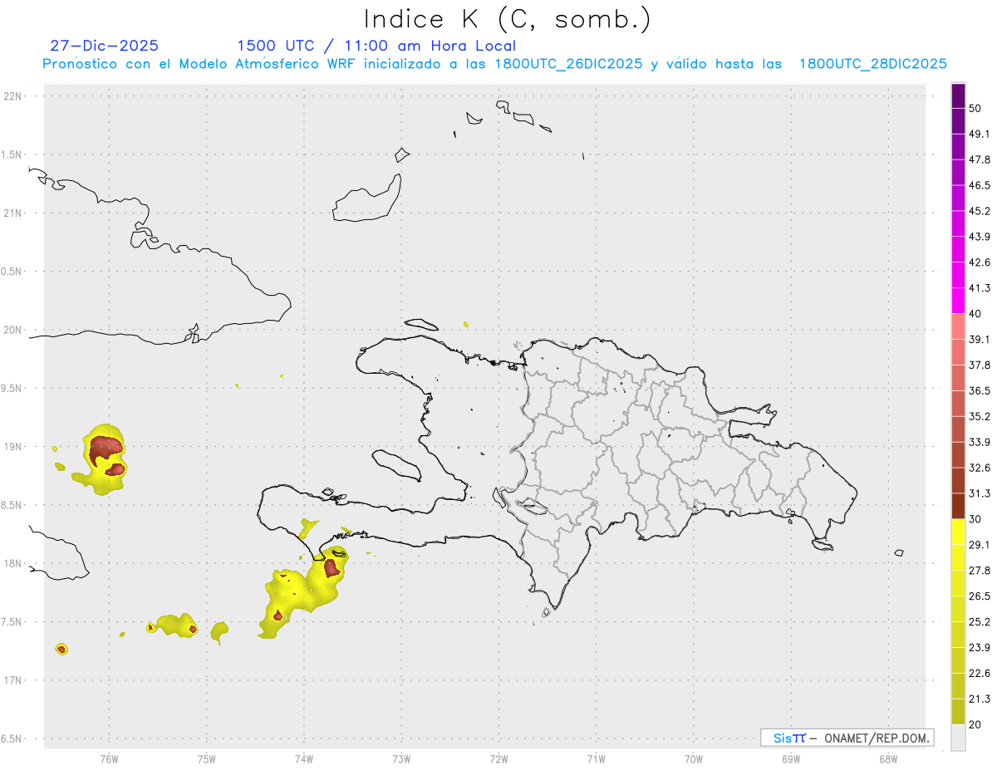Click the salmon swatch between 39.1 and 40
The image size is (997, 770).
click(958, 326)
